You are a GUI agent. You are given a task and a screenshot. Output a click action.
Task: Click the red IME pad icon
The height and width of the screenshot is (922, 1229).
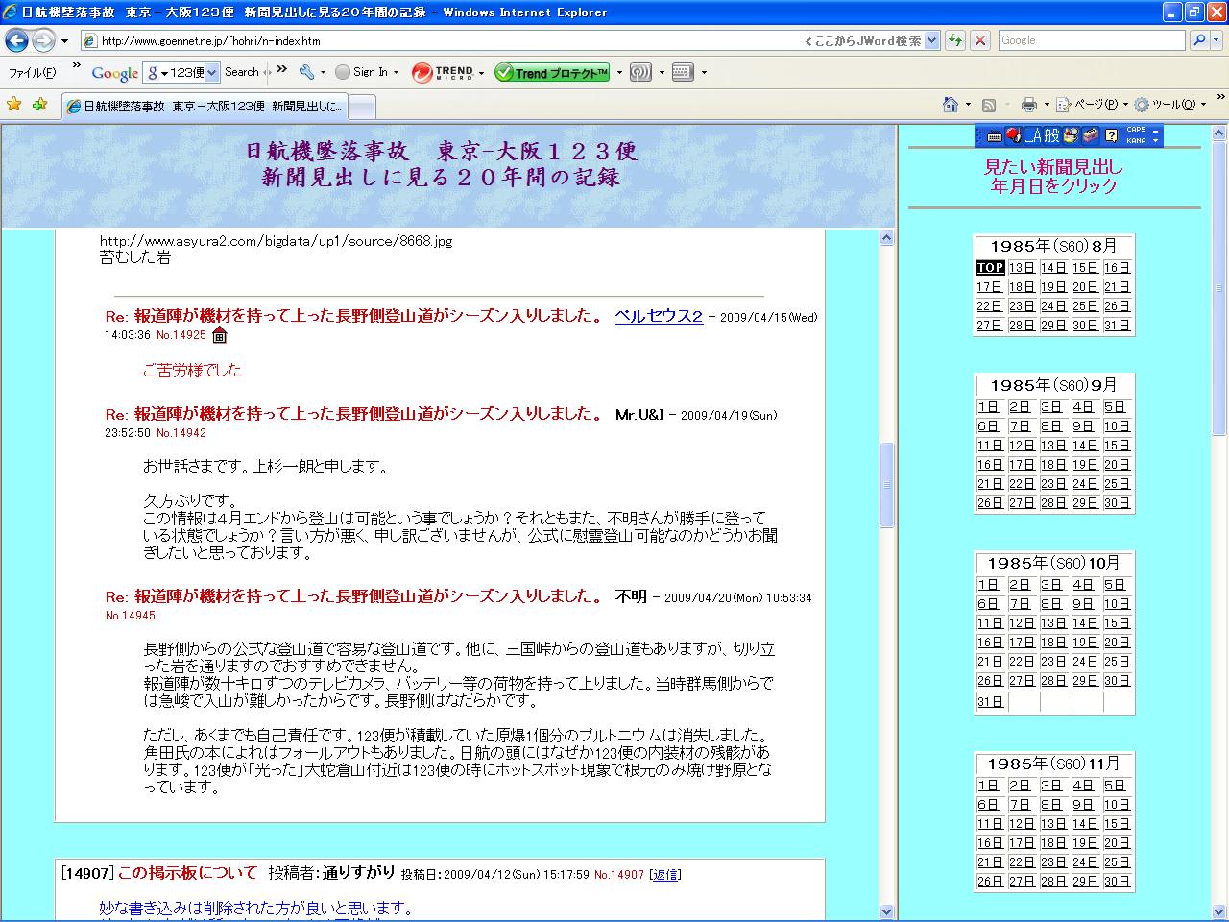tap(1014, 135)
